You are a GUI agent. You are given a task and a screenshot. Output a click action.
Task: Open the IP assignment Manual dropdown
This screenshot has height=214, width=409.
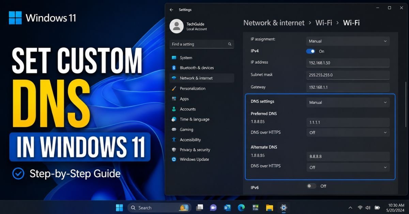[348, 41]
